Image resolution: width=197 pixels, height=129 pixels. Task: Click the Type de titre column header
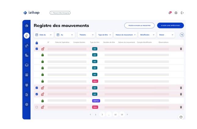(x=95, y=42)
